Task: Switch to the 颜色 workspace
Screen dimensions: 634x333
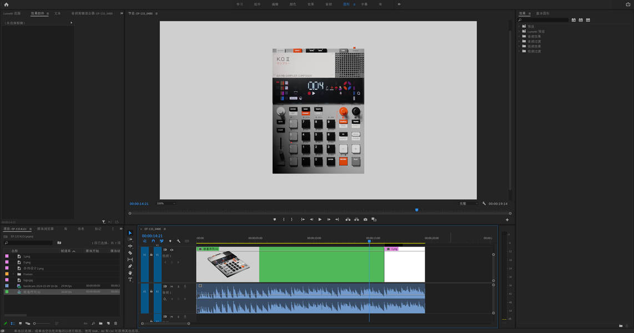Action: point(293,4)
